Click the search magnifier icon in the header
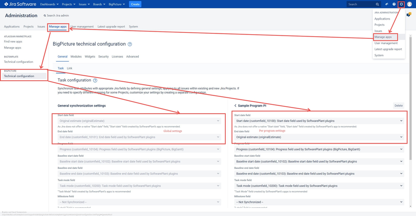This screenshot has width=416, height=216. [377, 4]
